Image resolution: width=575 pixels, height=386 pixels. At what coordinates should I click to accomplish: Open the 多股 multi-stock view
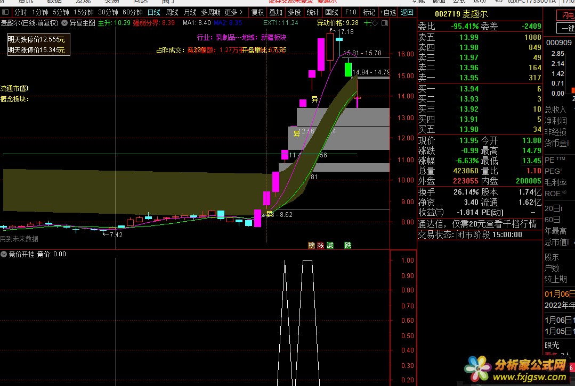click(294, 12)
